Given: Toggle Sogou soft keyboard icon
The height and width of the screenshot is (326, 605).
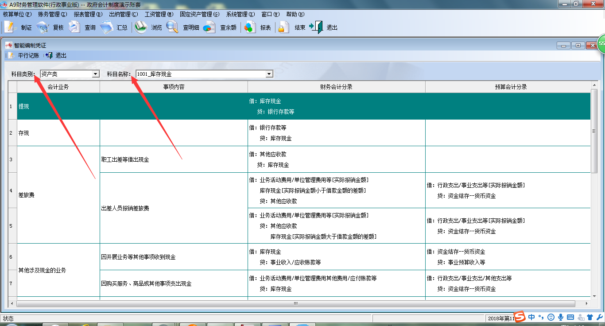Looking at the screenshot, I should click(x=570, y=317).
